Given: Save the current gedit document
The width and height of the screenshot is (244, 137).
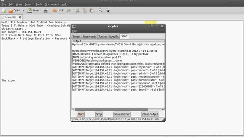Looking at the screenshot, I should tap(33, 10).
